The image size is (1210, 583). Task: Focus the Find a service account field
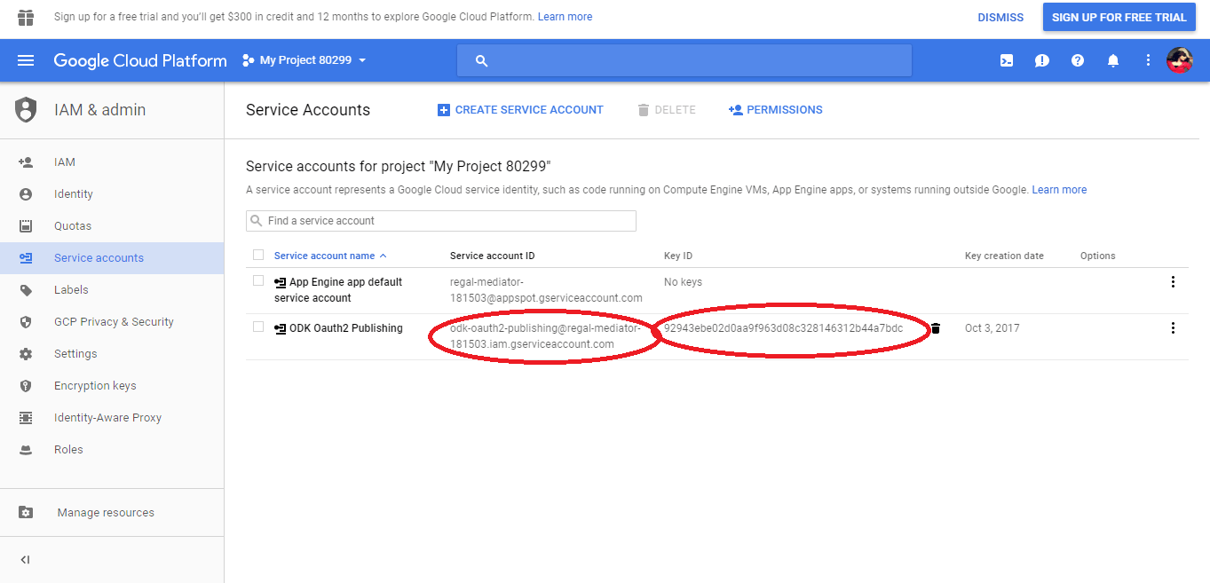pos(441,221)
